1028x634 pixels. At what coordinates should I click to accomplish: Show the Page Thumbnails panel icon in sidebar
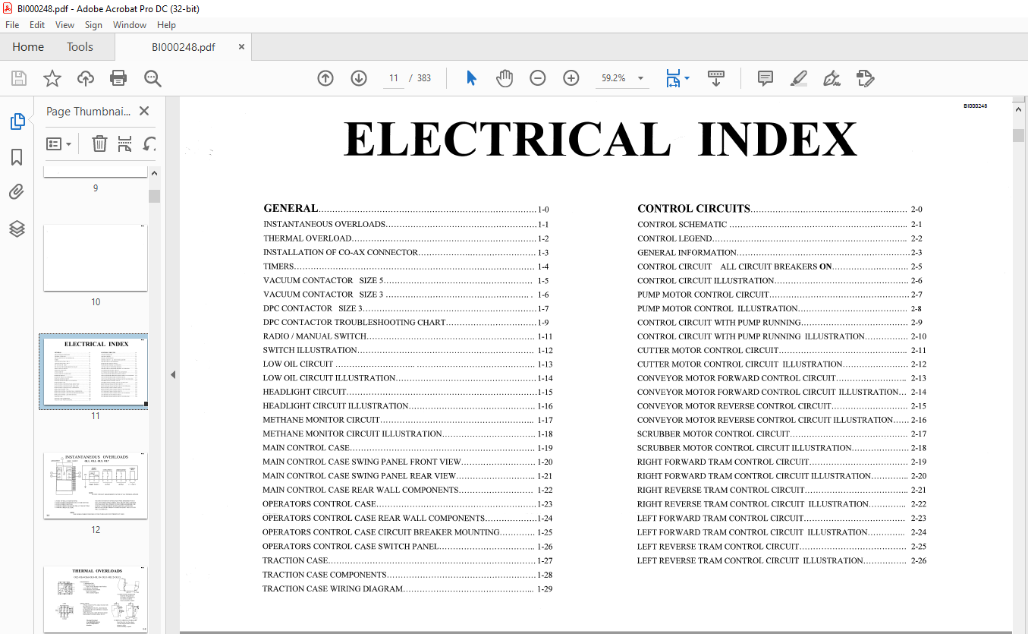click(x=17, y=121)
